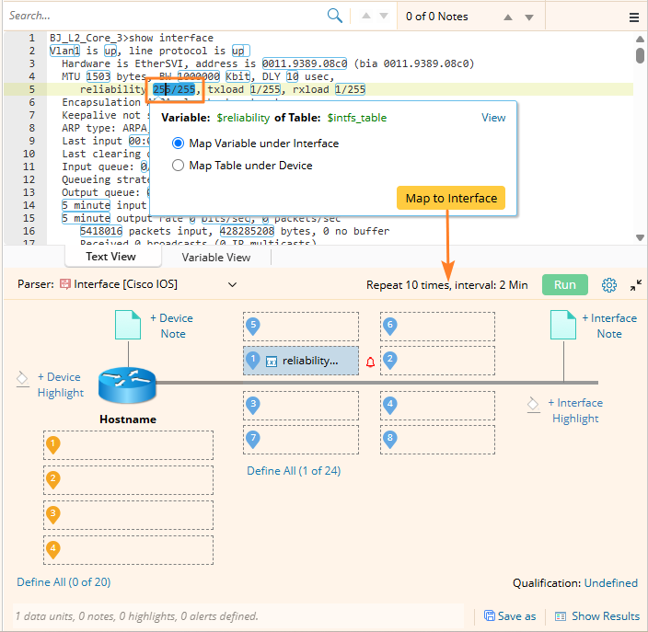Click the Interface Highlight marker icon
Viewport: 648px width, 632px height.
pyautogui.click(x=533, y=404)
